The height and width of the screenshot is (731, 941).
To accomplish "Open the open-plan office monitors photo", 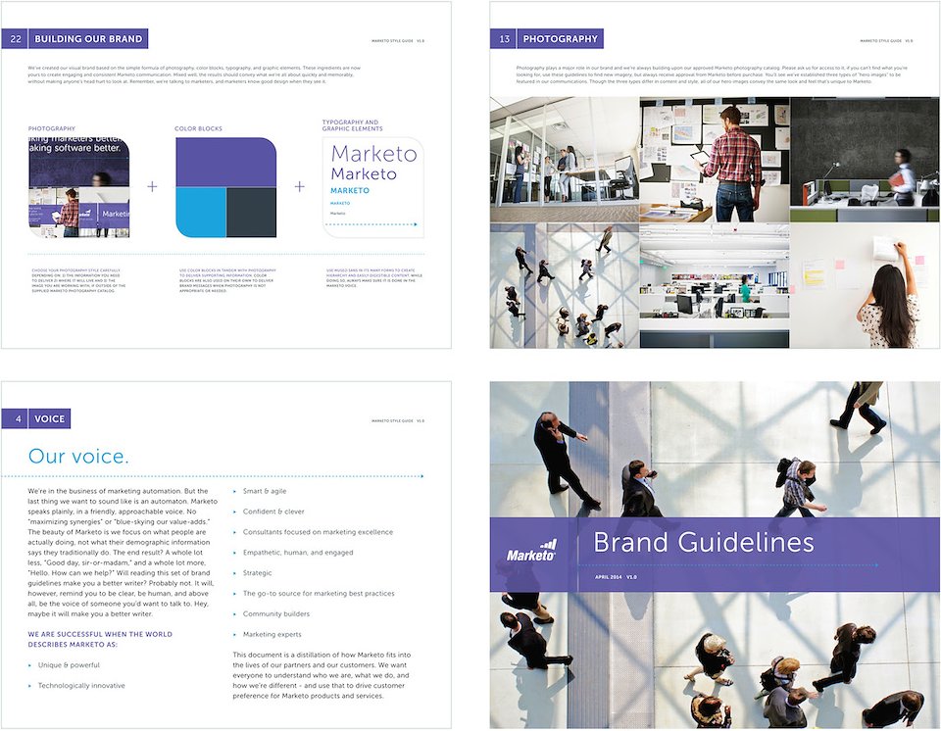I will (x=715, y=286).
